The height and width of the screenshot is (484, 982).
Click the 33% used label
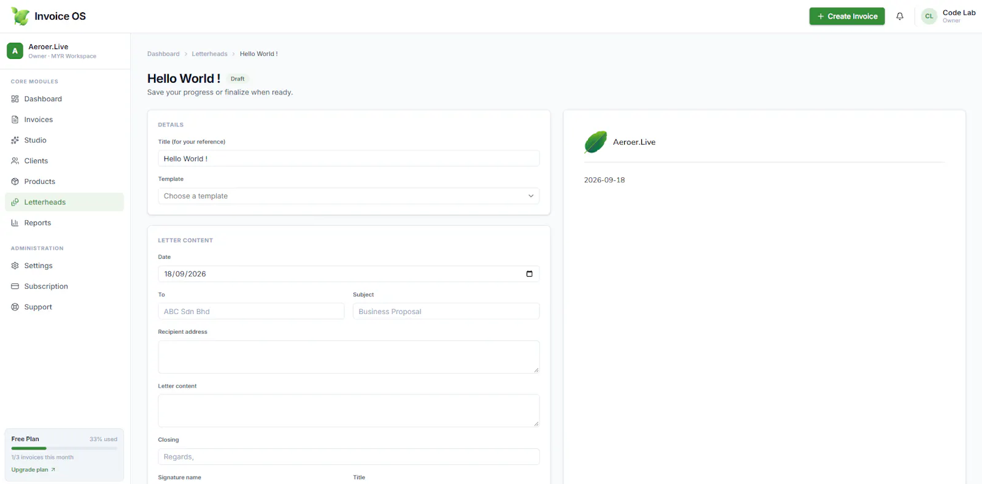pyautogui.click(x=103, y=439)
